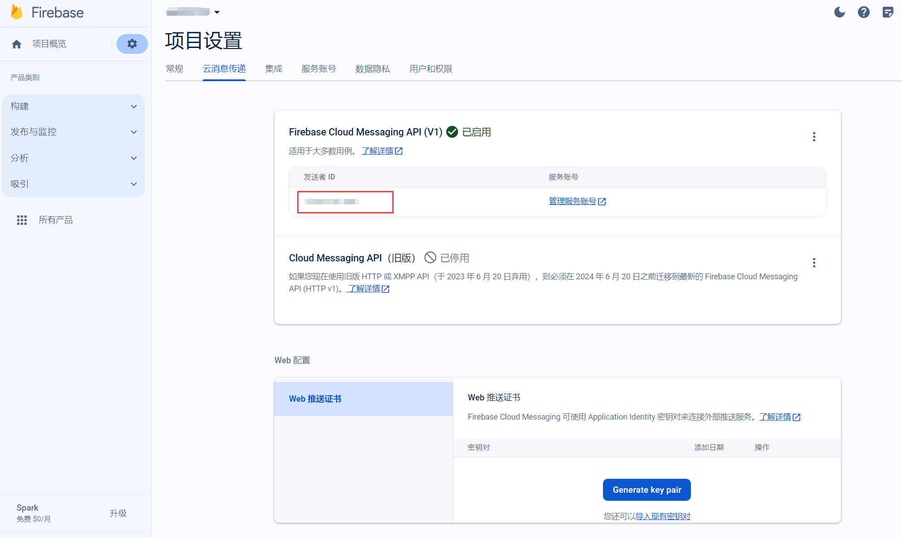Click the home icon beside 项目概览
Image resolution: width=902 pixels, height=538 pixels.
[x=17, y=44]
